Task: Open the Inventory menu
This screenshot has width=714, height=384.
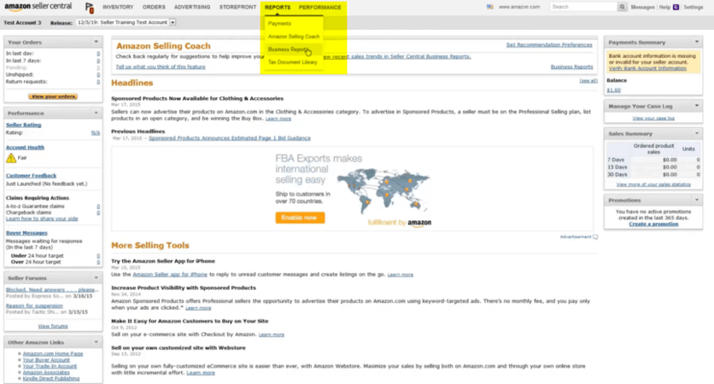Action: (x=118, y=7)
